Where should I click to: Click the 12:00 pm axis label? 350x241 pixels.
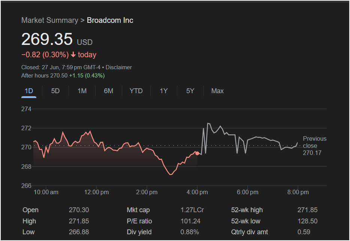tap(96, 192)
